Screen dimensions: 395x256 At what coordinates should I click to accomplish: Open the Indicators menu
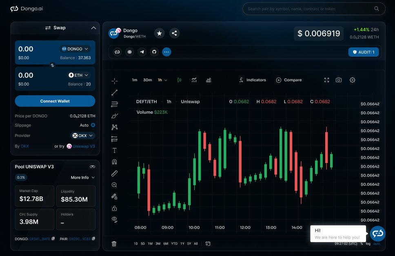pyautogui.click(x=253, y=80)
